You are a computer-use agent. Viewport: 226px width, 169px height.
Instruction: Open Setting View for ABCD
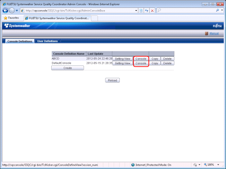point(122,59)
